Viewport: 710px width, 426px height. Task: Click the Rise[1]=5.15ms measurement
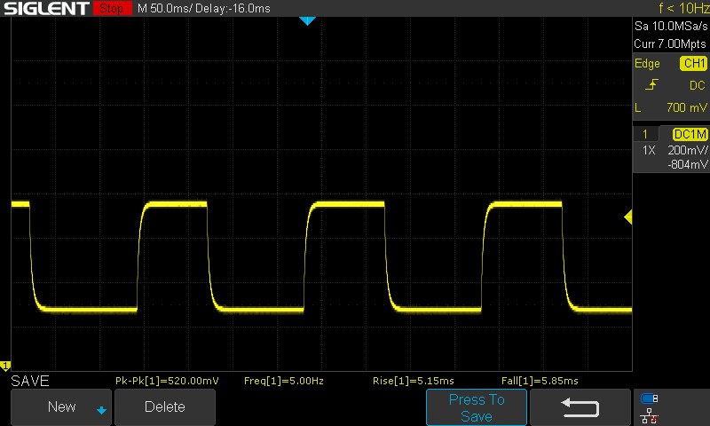point(413,381)
